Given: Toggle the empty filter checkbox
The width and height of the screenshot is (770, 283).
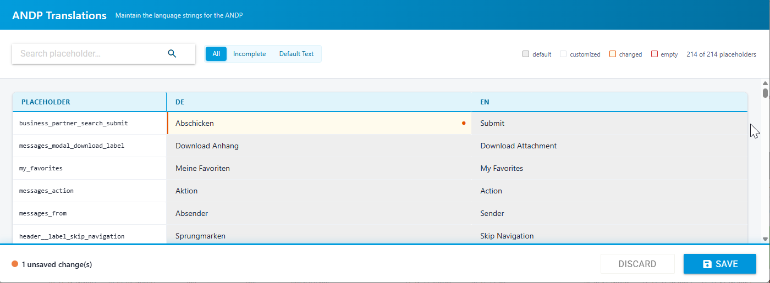Looking at the screenshot, I should point(654,54).
